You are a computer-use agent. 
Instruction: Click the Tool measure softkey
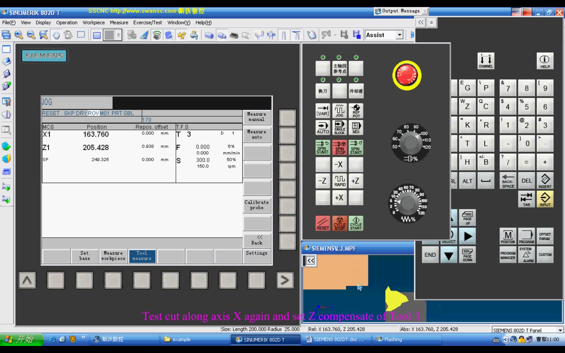pyautogui.click(x=142, y=256)
